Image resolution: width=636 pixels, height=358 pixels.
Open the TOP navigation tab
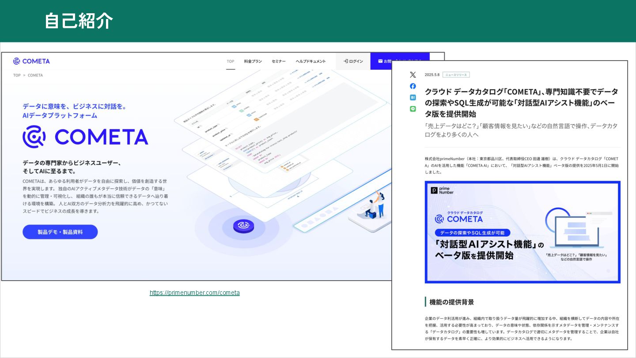point(231,61)
